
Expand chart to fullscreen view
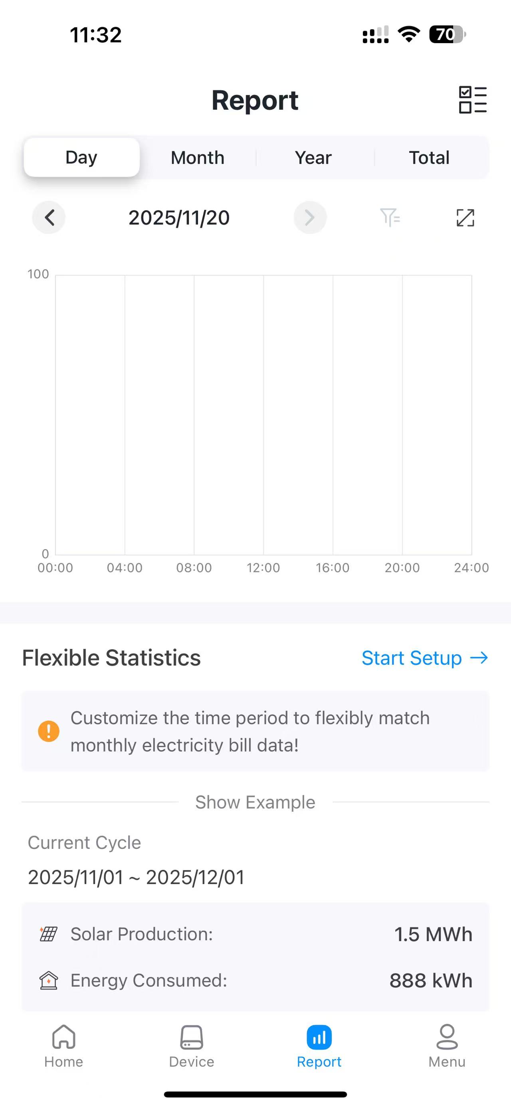tap(465, 217)
